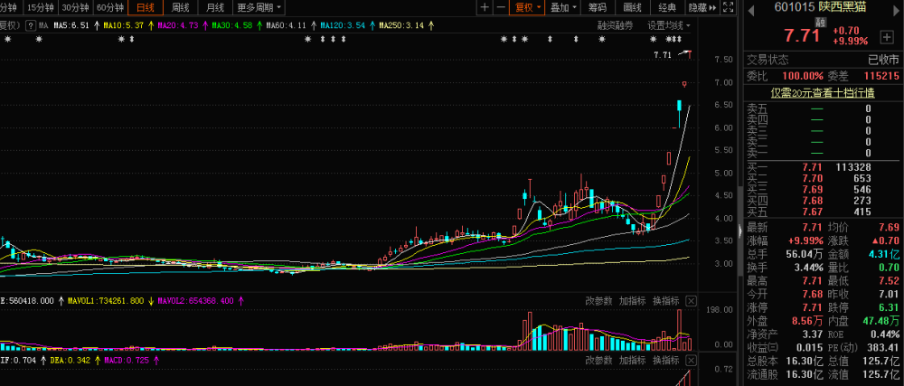Image resolution: width=904 pixels, height=386 pixels.
Task: Click the 融资融券 margin info link
Action: click(x=615, y=25)
